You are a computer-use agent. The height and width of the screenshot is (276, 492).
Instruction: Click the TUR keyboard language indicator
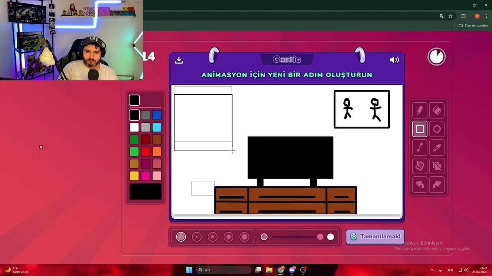coord(450,270)
